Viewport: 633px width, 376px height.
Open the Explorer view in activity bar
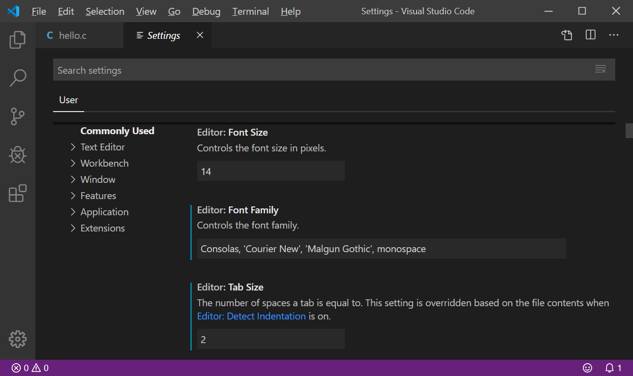coord(17,40)
